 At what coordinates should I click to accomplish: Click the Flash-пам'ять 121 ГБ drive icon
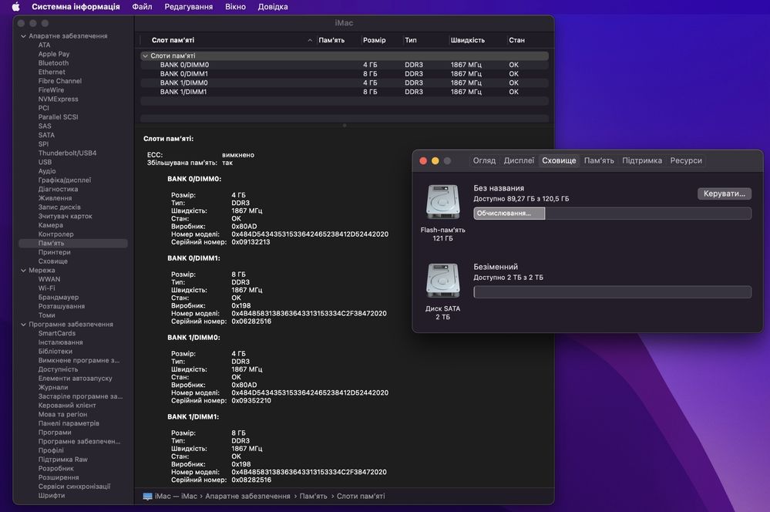coord(443,201)
